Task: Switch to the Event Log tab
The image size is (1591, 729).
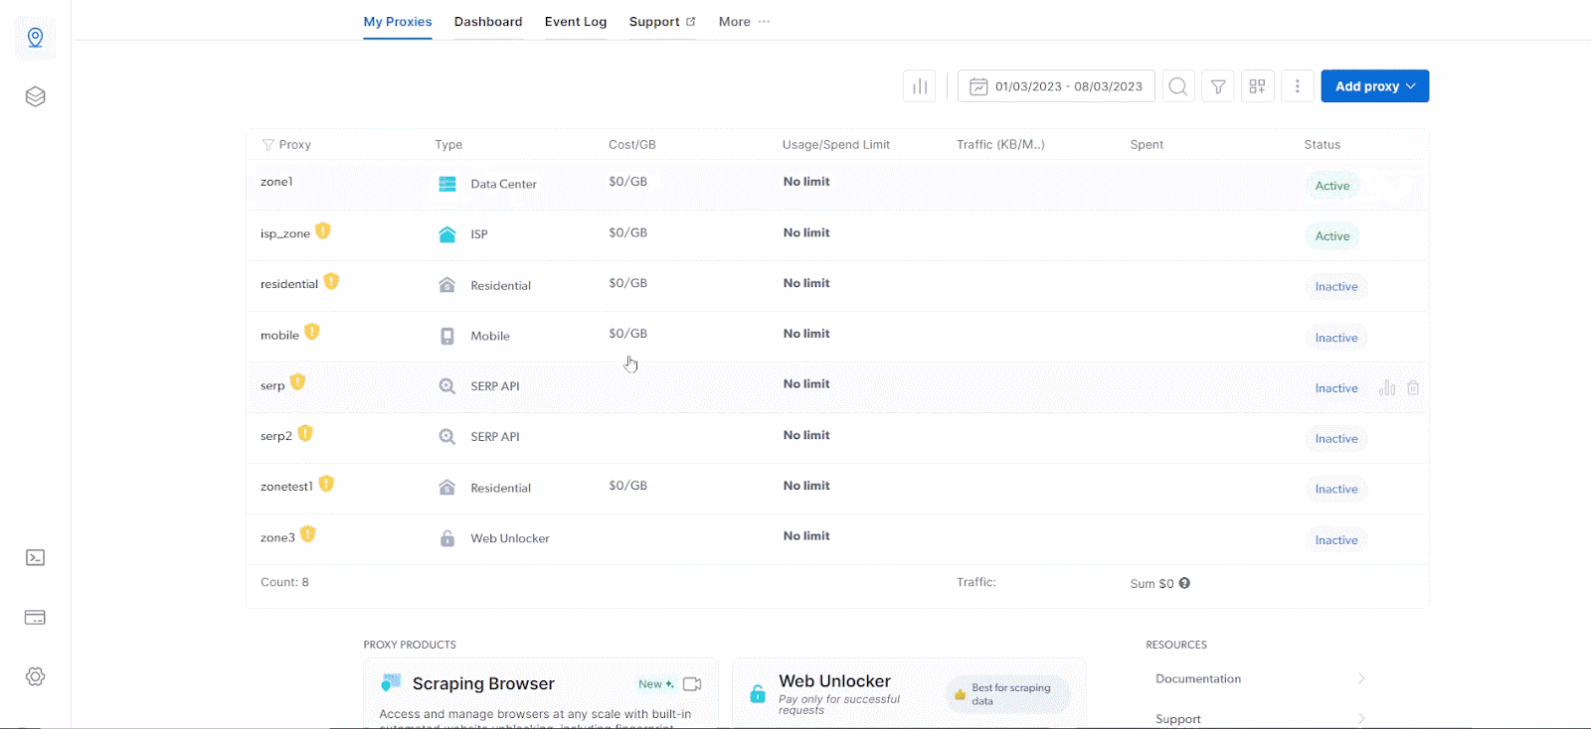Action: point(576,22)
